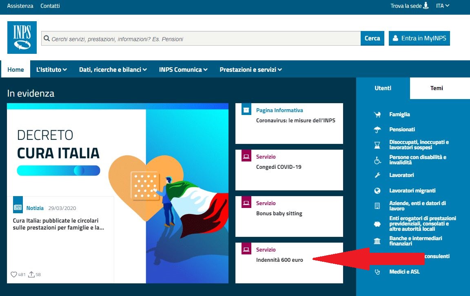The width and height of the screenshot is (470, 296).
Task: Open the Bonus baby sitting service
Action: click(x=279, y=213)
